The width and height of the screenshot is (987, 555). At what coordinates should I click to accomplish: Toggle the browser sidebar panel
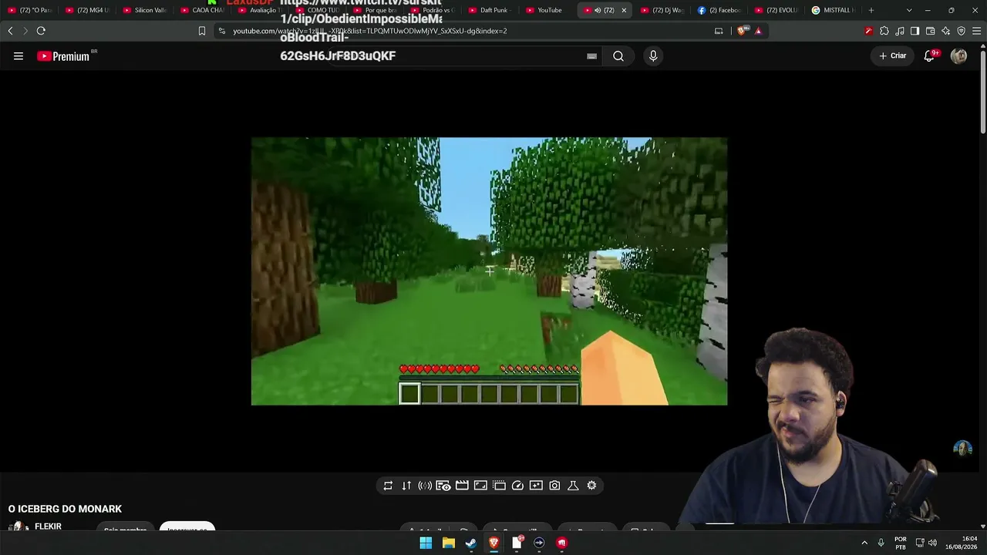tap(915, 31)
